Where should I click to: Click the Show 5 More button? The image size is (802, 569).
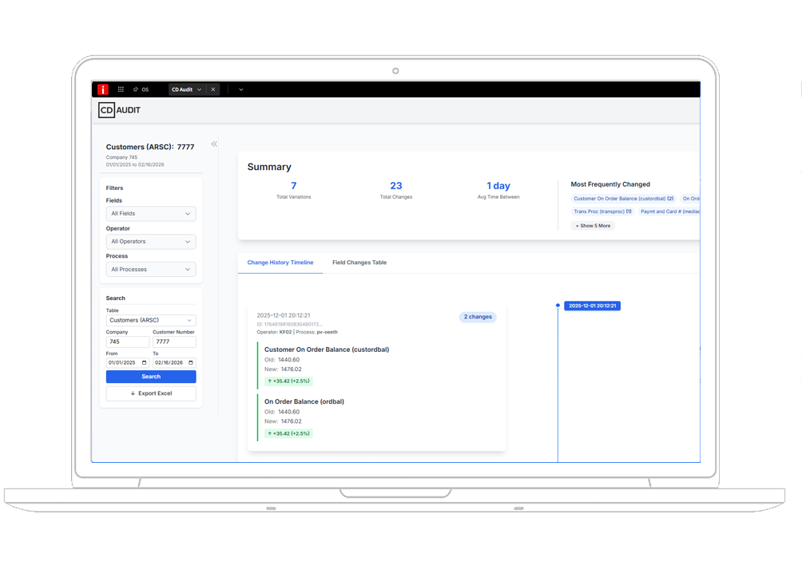click(593, 226)
